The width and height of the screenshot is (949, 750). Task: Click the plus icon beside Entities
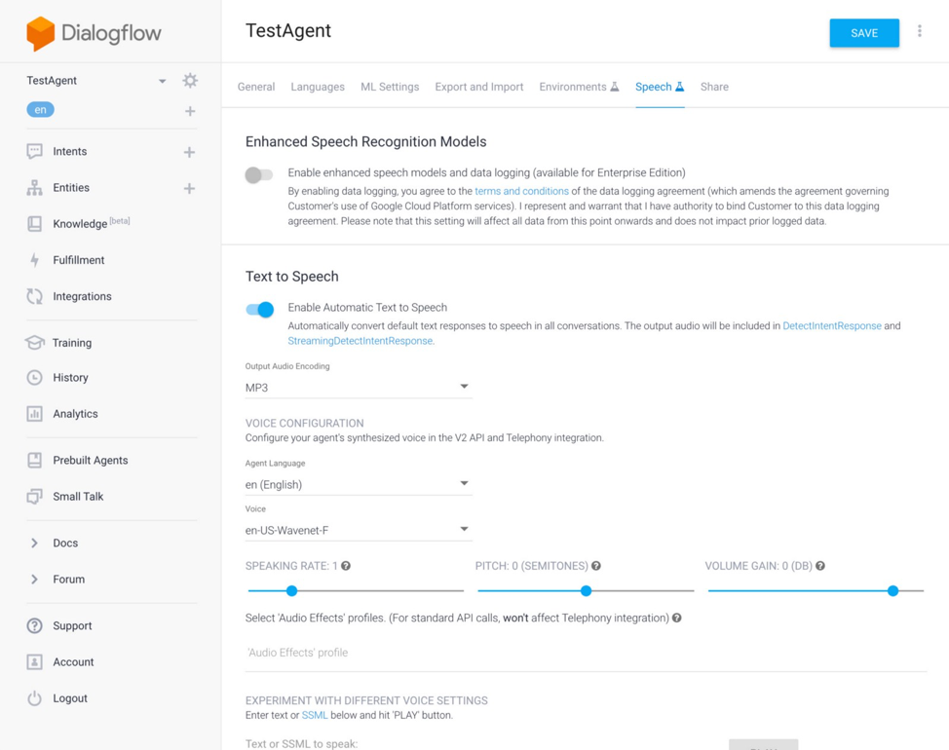pos(189,188)
